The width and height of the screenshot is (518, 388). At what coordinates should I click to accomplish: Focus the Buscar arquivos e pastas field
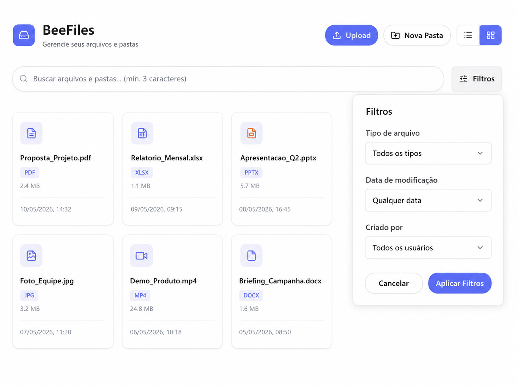pyautogui.click(x=228, y=79)
